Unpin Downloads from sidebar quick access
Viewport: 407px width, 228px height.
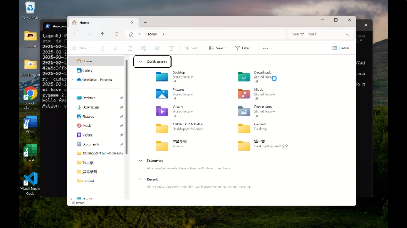(122, 107)
